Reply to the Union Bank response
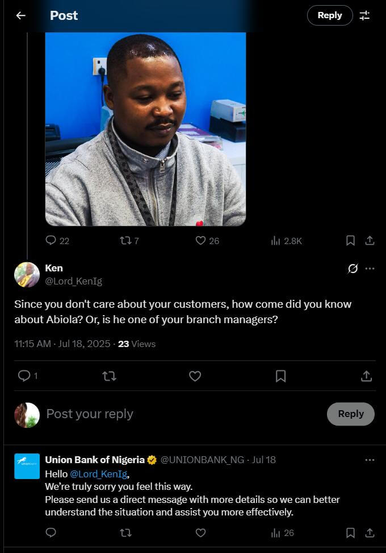The width and height of the screenshot is (386, 553). 51,533
